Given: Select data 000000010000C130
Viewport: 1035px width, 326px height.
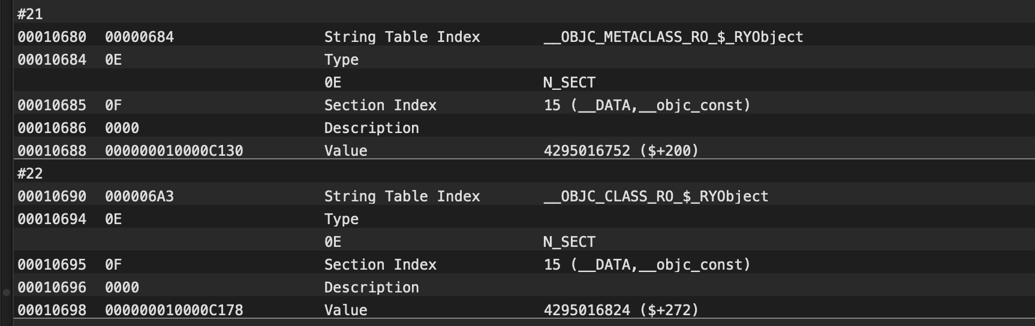Looking at the screenshot, I should tap(174, 151).
